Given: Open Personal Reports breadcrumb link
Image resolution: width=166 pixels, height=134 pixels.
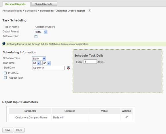Looking at the screenshot, I should tap(12, 11).
